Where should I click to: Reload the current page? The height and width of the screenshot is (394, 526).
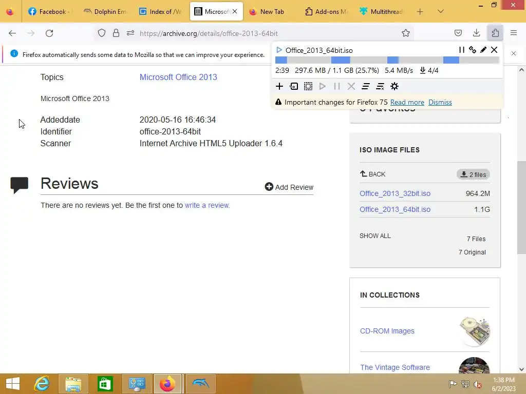(49, 33)
